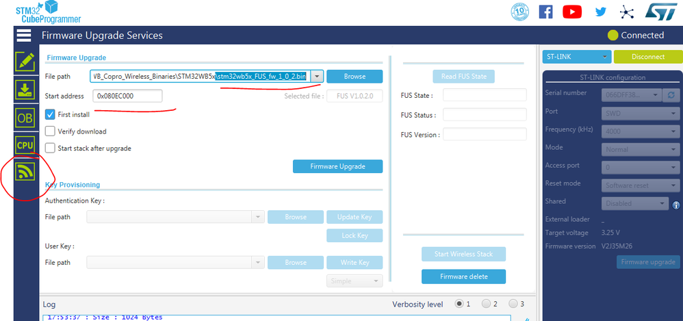Expand User Key file path dropdown
This screenshot has width=683, height=321.
click(x=258, y=263)
